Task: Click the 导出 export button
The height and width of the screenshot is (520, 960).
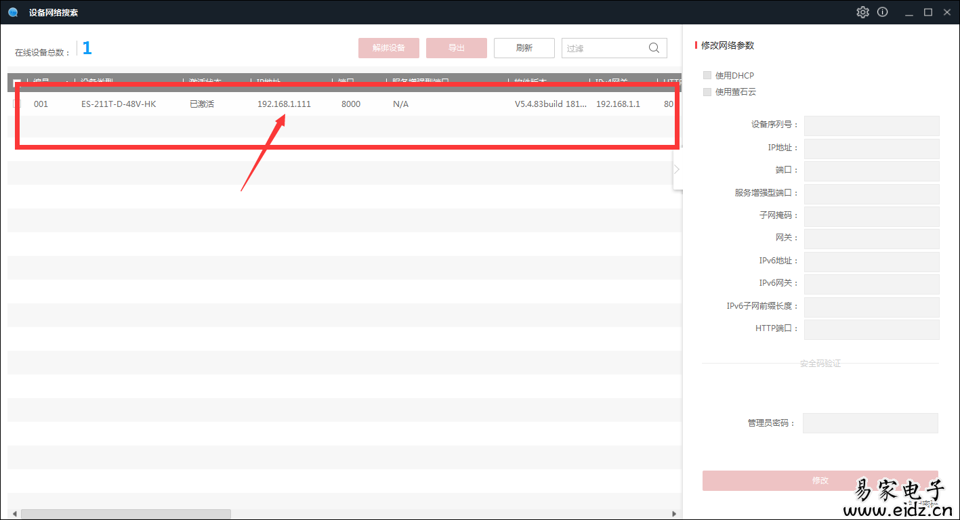Action: 457,48
